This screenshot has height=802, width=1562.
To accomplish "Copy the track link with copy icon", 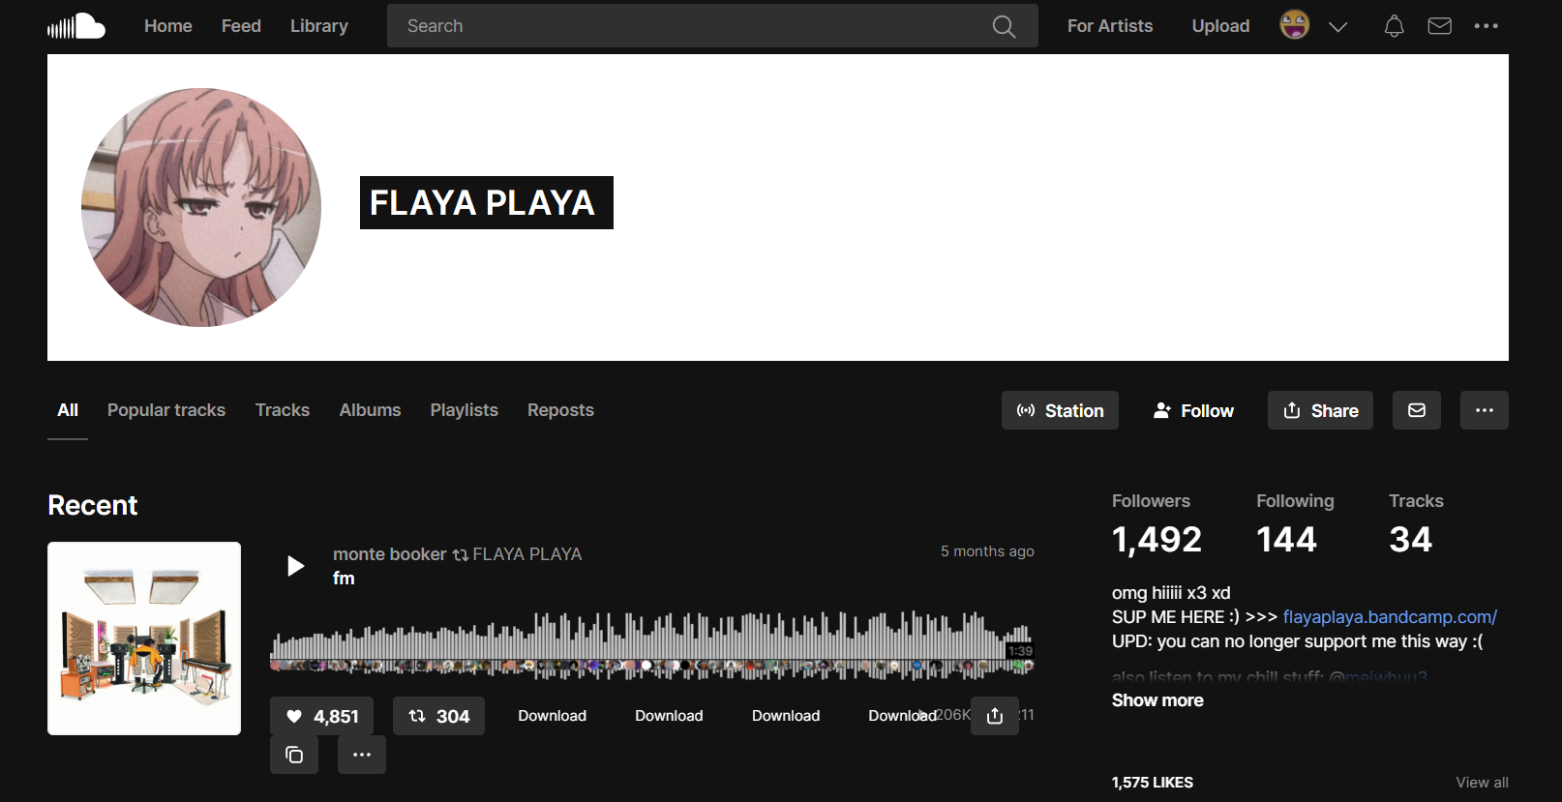I will pyautogui.click(x=294, y=755).
